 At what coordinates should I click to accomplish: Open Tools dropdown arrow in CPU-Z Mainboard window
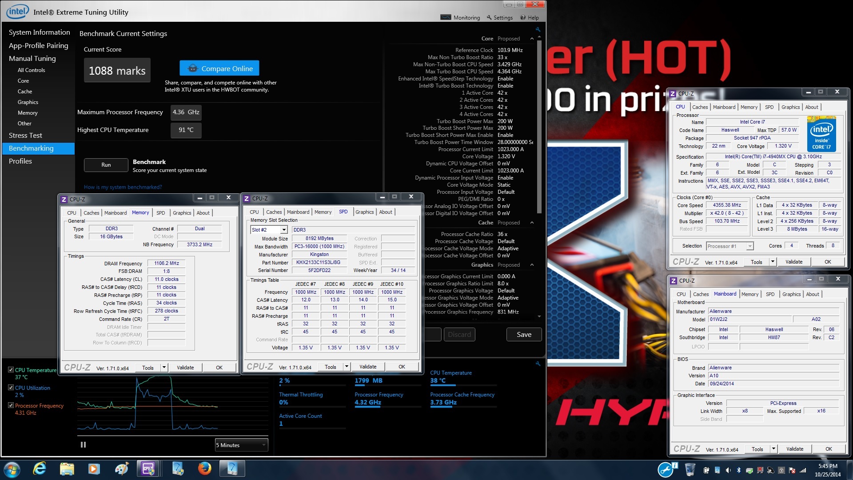773,449
